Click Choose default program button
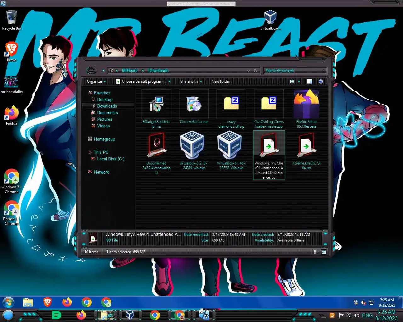This screenshot has height=322, width=403. (x=141, y=81)
